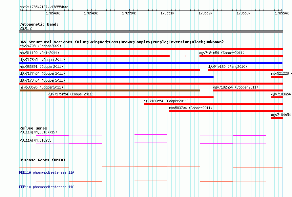Click the dgv7184n54 variant label

pos(281,115)
